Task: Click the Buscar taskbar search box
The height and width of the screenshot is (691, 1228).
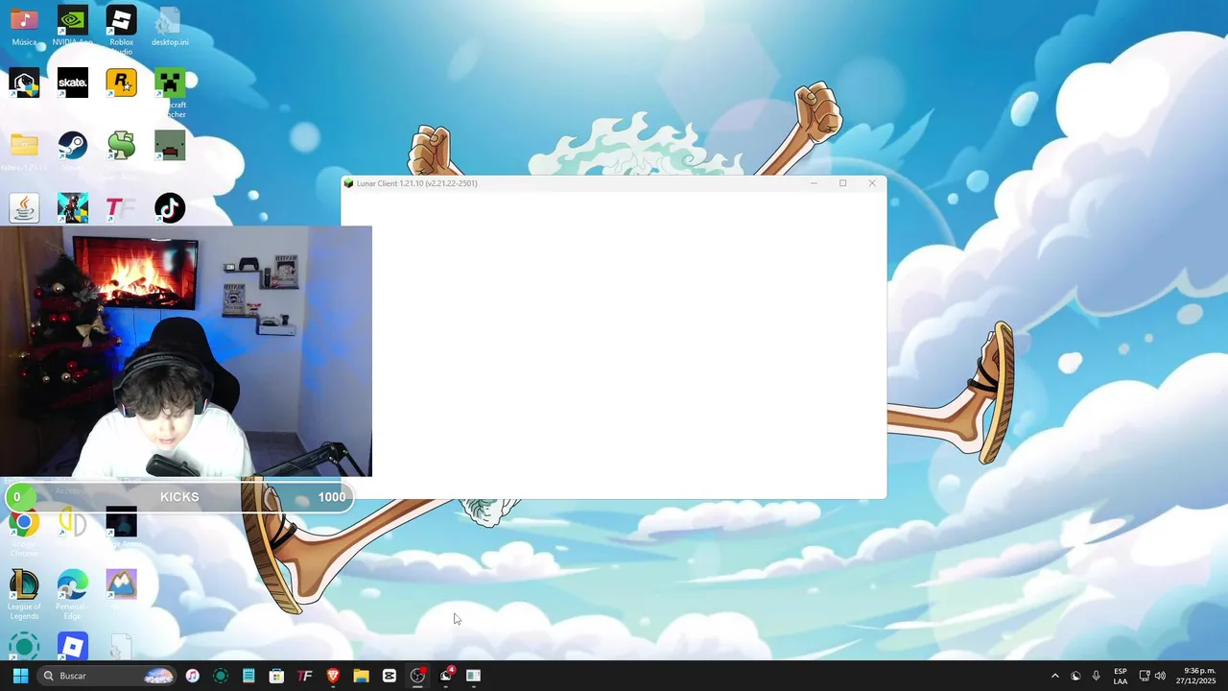Action: tap(107, 676)
